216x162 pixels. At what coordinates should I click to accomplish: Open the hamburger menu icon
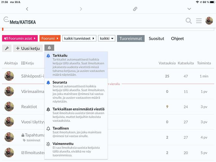click(199, 21)
